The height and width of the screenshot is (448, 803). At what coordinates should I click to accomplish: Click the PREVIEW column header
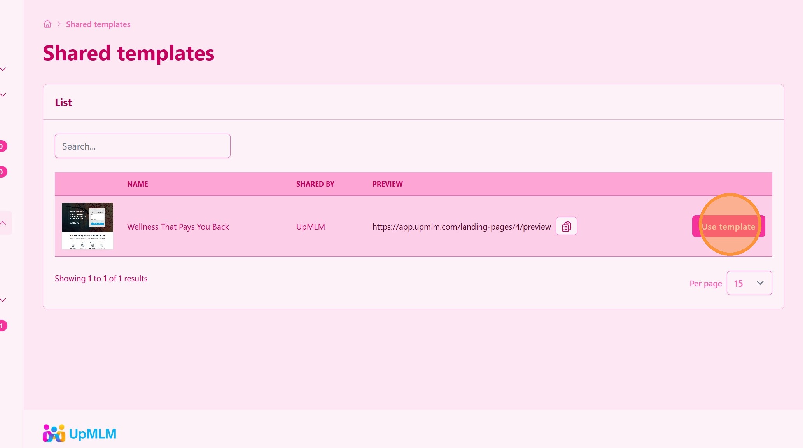pyautogui.click(x=387, y=184)
